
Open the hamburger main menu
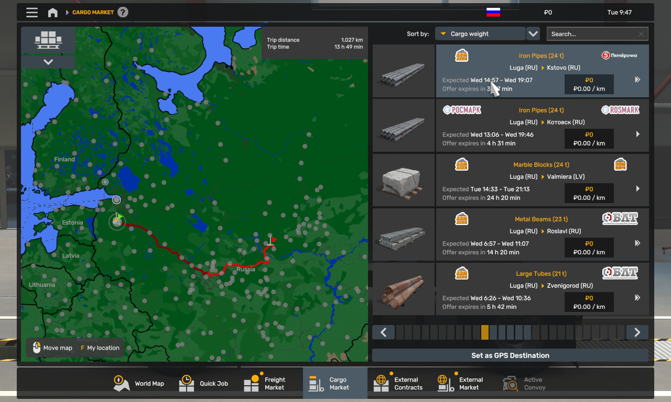[32, 13]
